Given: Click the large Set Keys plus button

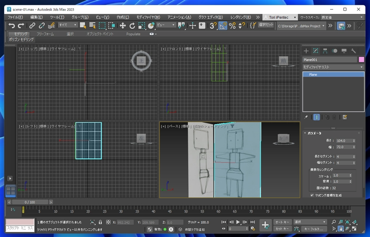Looking at the screenshot, I should tap(265, 225).
